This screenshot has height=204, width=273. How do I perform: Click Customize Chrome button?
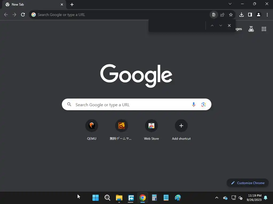click(248, 183)
